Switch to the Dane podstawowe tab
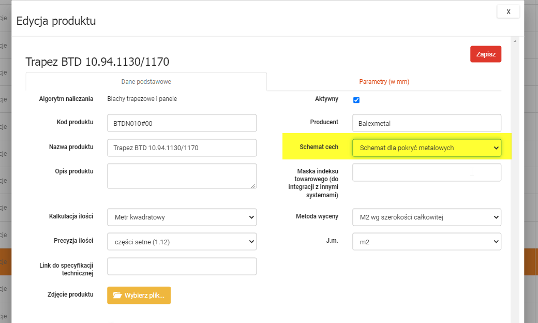538x323 pixels. (146, 82)
